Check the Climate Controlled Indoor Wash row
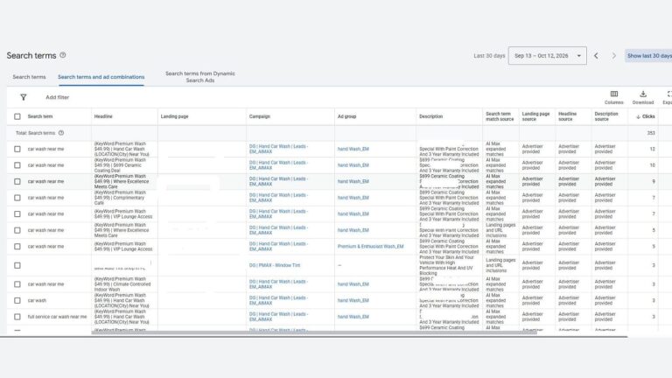Image resolution: width=672 pixels, height=378 pixels. pos(17,284)
